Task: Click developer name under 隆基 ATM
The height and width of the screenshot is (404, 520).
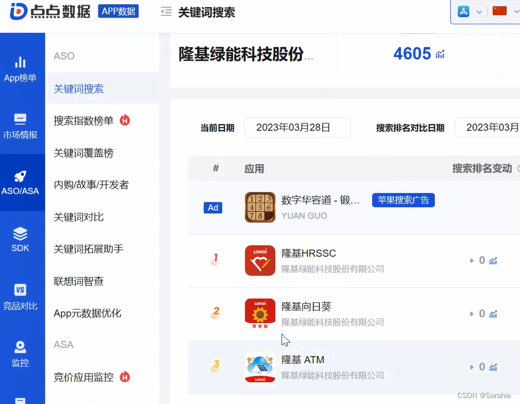Action: point(333,376)
